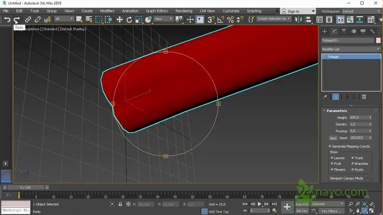
Task: Click the Auto Key button
Action: pos(302,204)
